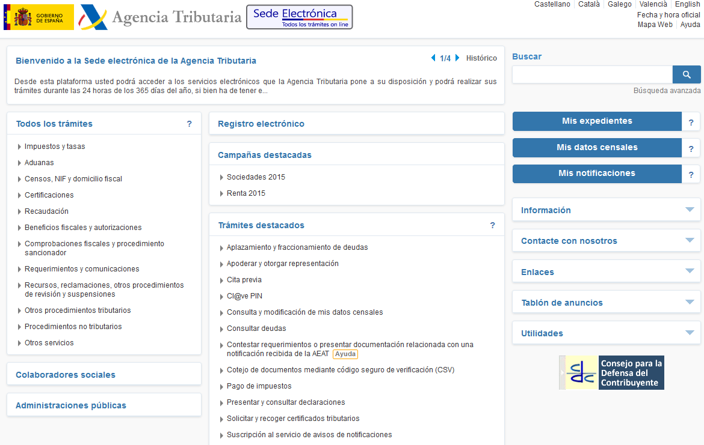Open Consulta y modificación de mis datos censales
The width and height of the screenshot is (704, 445).
[x=305, y=312]
